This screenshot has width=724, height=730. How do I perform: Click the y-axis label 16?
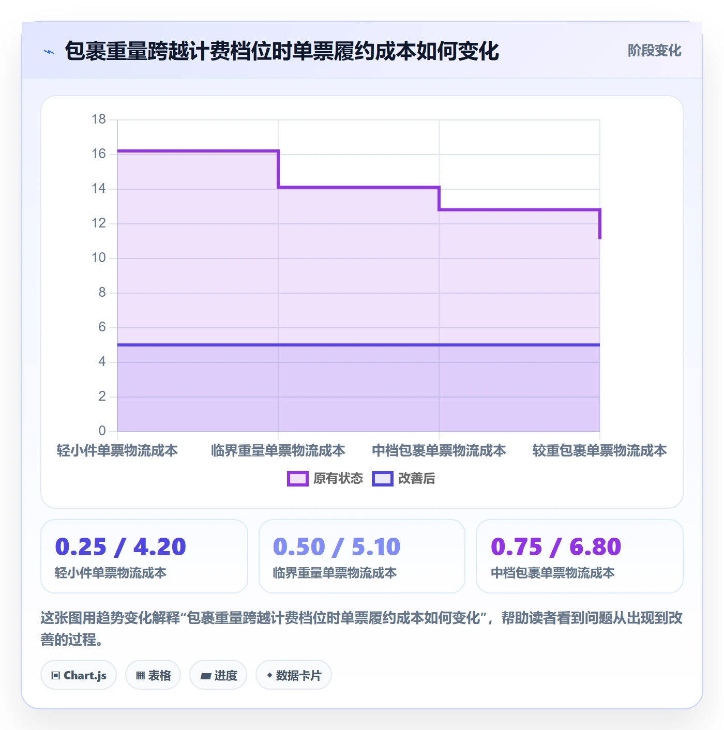pos(99,154)
